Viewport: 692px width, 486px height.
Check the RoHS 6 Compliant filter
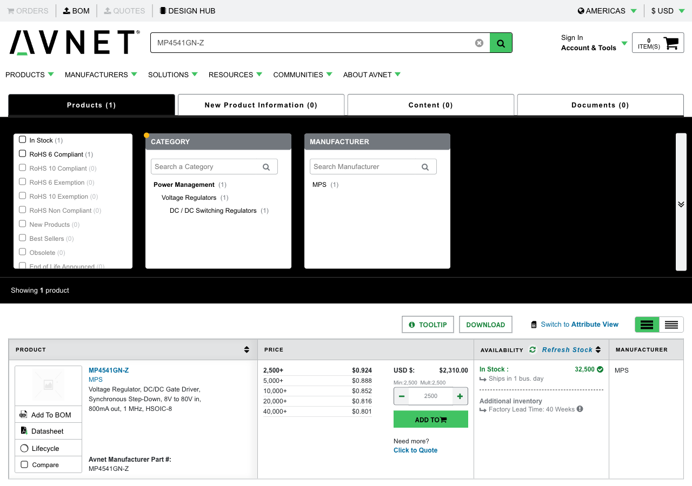click(22, 153)
